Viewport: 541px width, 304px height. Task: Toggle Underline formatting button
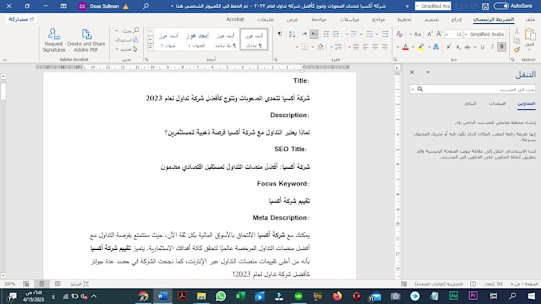pos(482,47)
